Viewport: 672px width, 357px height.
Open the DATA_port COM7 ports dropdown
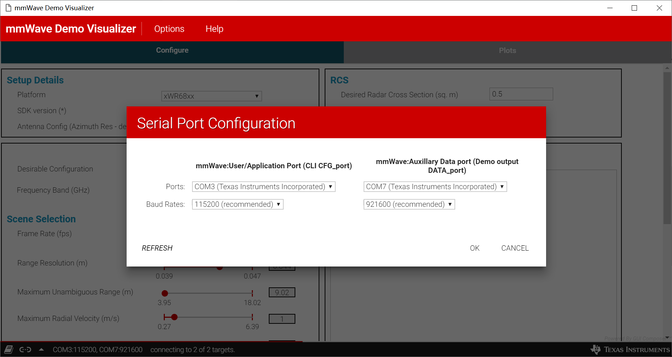click(435, 187)
